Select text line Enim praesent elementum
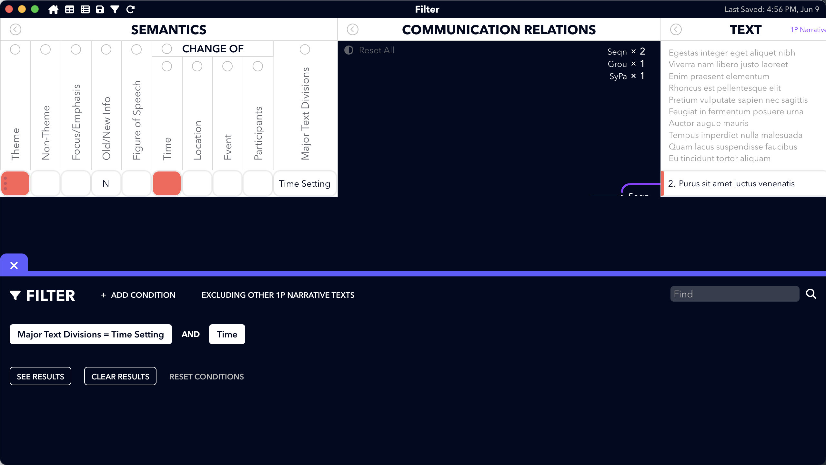 719,76
